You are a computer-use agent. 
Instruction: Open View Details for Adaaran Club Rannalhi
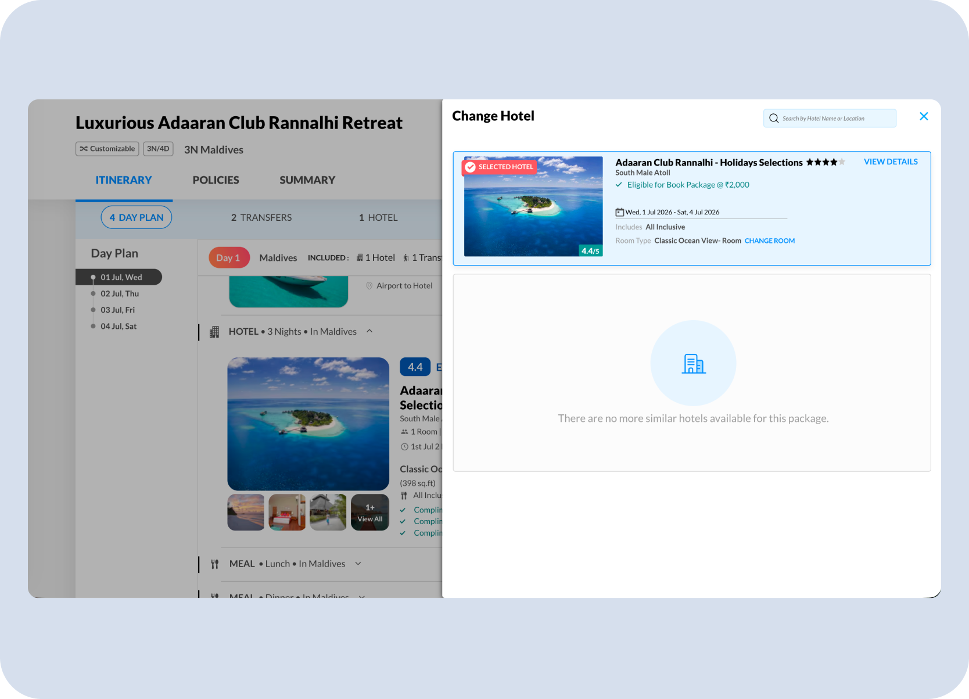point(891,162)
